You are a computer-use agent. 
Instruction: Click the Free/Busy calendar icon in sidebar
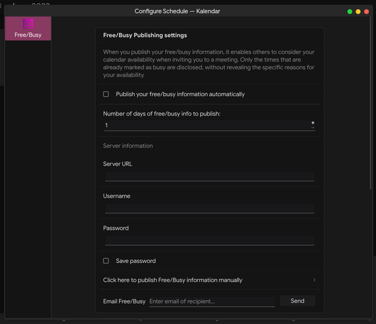coord(28,24)
